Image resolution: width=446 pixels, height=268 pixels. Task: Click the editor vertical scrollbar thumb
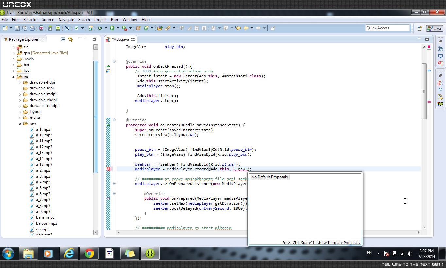click(x=424, y=91)
